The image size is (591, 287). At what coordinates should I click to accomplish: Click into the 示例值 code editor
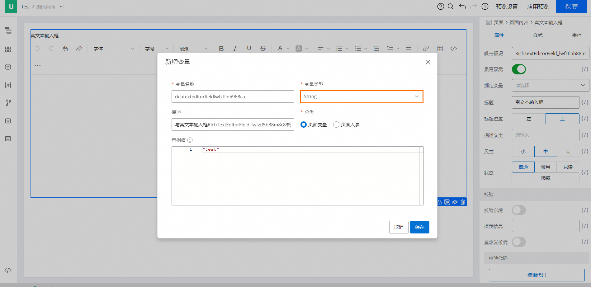tap(298, 176)
